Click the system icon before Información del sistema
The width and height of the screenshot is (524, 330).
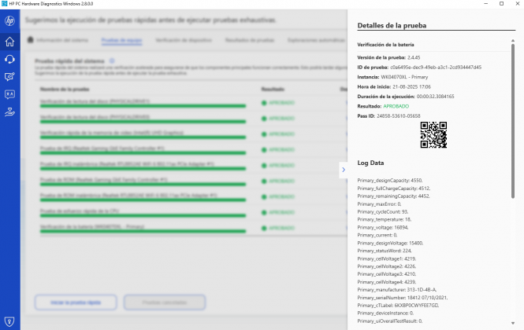pyautogui.click(x=31, y=39)
